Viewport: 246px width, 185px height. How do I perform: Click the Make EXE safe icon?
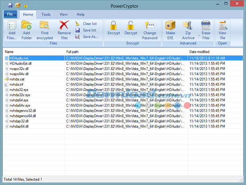170,25
